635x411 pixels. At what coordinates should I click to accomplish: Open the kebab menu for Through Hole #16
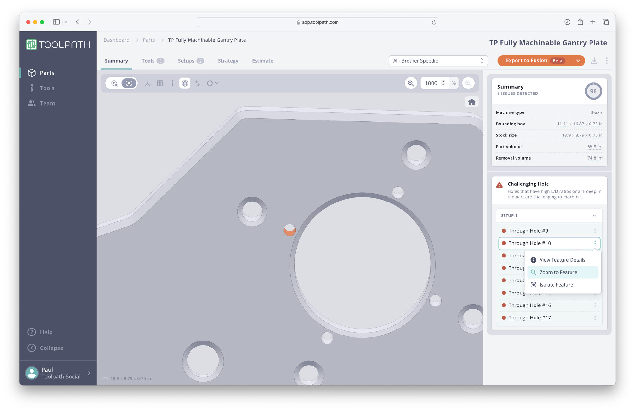(595, 305)
